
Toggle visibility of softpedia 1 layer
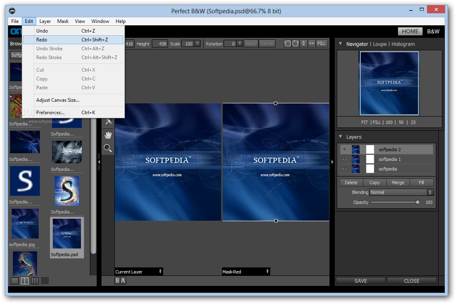pyautogui.click(x=344, y=159)
